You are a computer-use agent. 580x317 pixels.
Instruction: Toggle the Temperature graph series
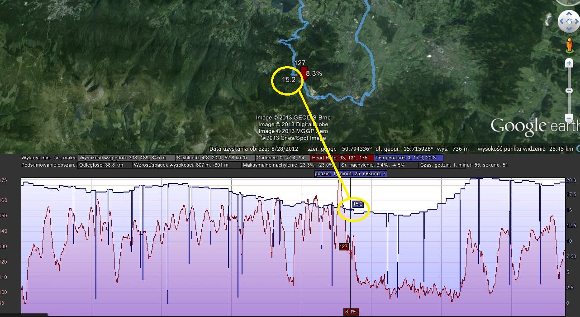[x=409, y=158]
